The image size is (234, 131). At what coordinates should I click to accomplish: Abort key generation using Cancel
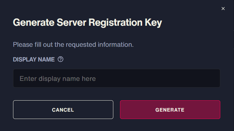click(x=63, y=110)
